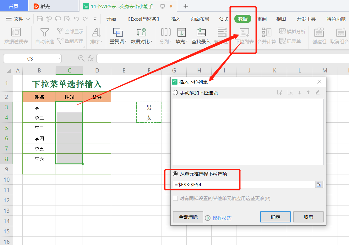This screenshot has width=349, height=245.
Task: Click the Undo arrow icon
Action: click(x=77, y=19)
